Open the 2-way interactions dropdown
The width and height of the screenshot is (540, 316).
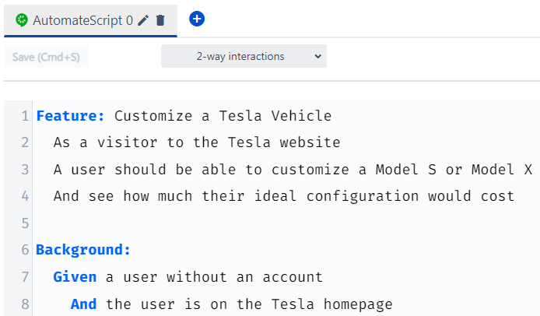pos(244,56)
